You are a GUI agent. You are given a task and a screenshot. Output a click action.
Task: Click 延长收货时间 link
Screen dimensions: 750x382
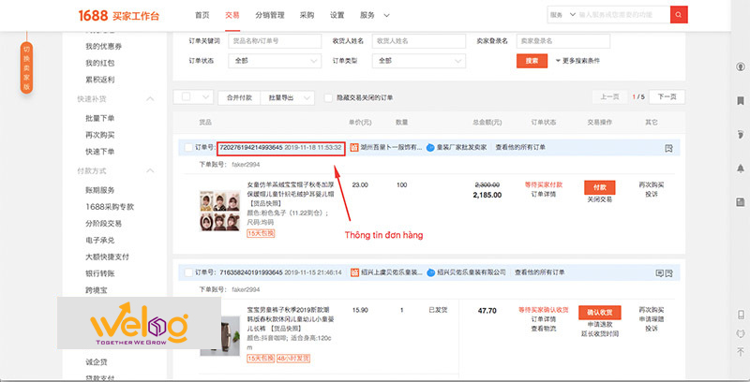click(600, 333)
